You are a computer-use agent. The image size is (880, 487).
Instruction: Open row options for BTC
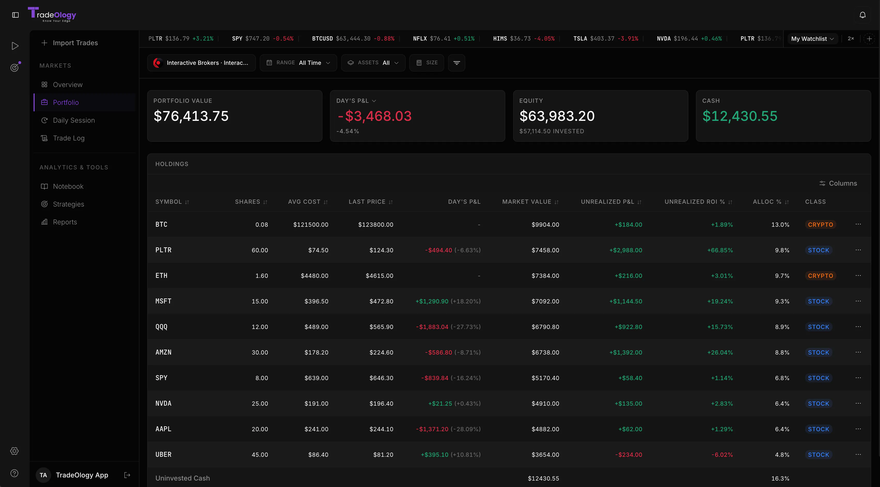point(858,224)
